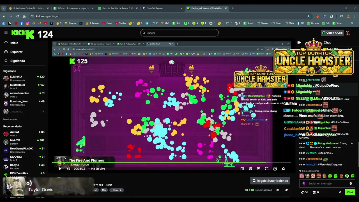This screenshot has width=359, height=202.
Task: Open the MetaMask fox extension
Action: [318, 16]
